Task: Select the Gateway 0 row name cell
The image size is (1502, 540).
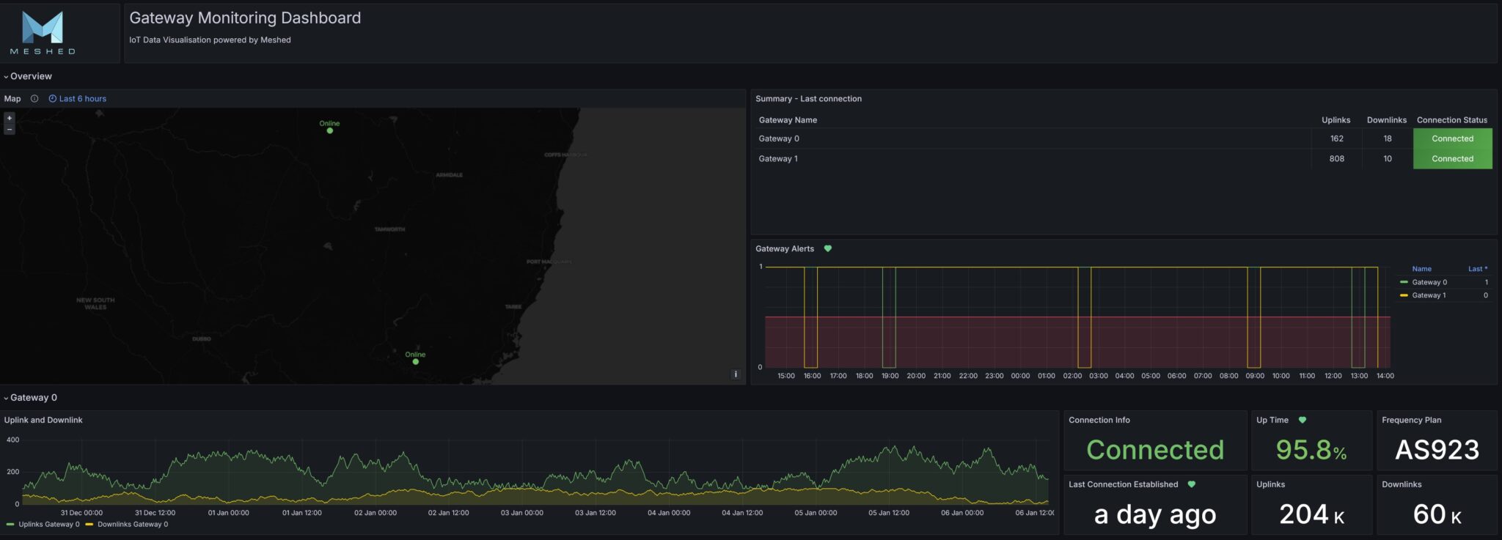Action: pyautogui.click(x=1032, y=139)
